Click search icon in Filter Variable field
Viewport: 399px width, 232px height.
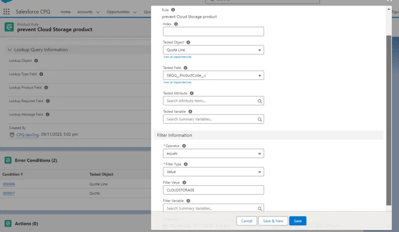point(260,209)
